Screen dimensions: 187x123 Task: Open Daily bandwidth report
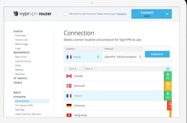18,65
